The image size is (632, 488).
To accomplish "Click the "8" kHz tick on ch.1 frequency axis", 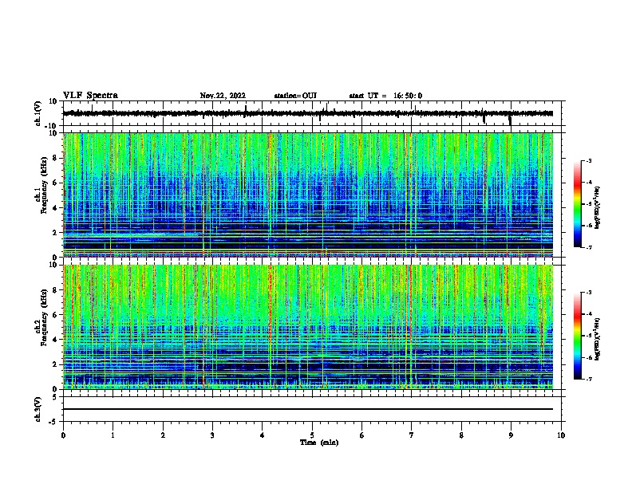I will 55,158.
